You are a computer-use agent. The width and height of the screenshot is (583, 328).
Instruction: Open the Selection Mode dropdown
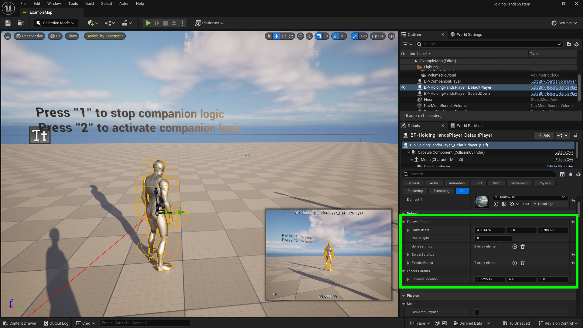pyautogui.click(x=56, y=23)
